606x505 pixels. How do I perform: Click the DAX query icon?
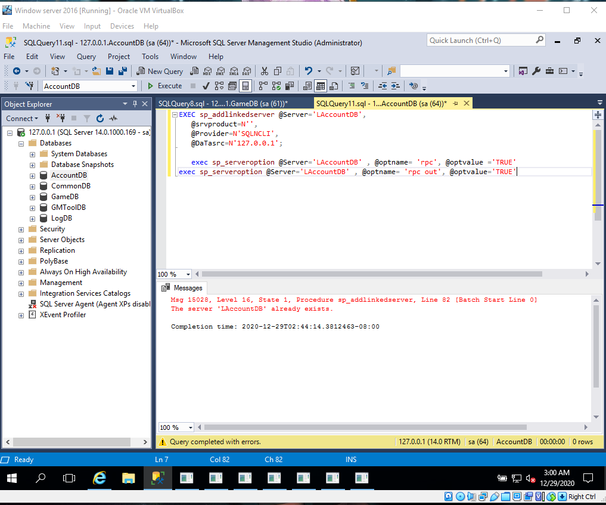pyautogui.click(x=247, y=71)
